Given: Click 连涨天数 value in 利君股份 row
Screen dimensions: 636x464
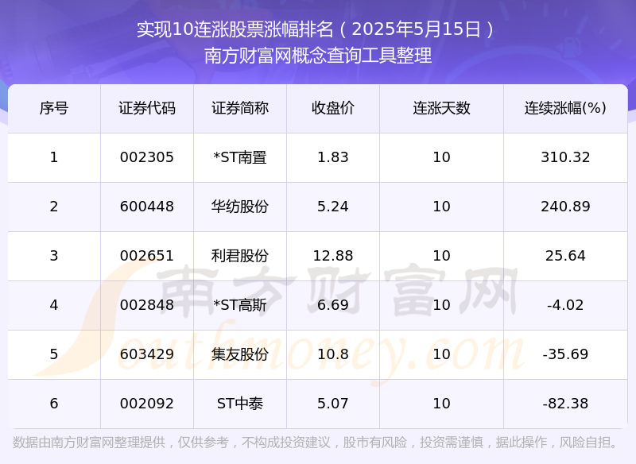Looking at the screenshot, I should pos(441,256).
